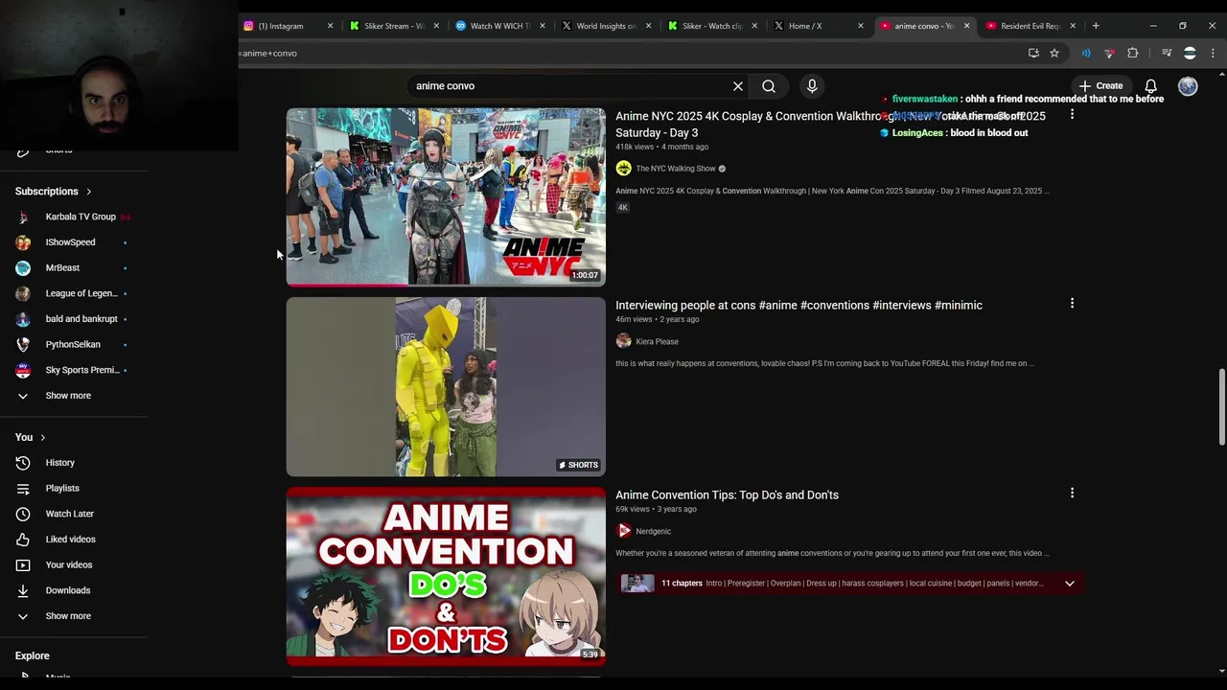
Task: Close the Resident Evil tab
Action: coord(1073,26)
